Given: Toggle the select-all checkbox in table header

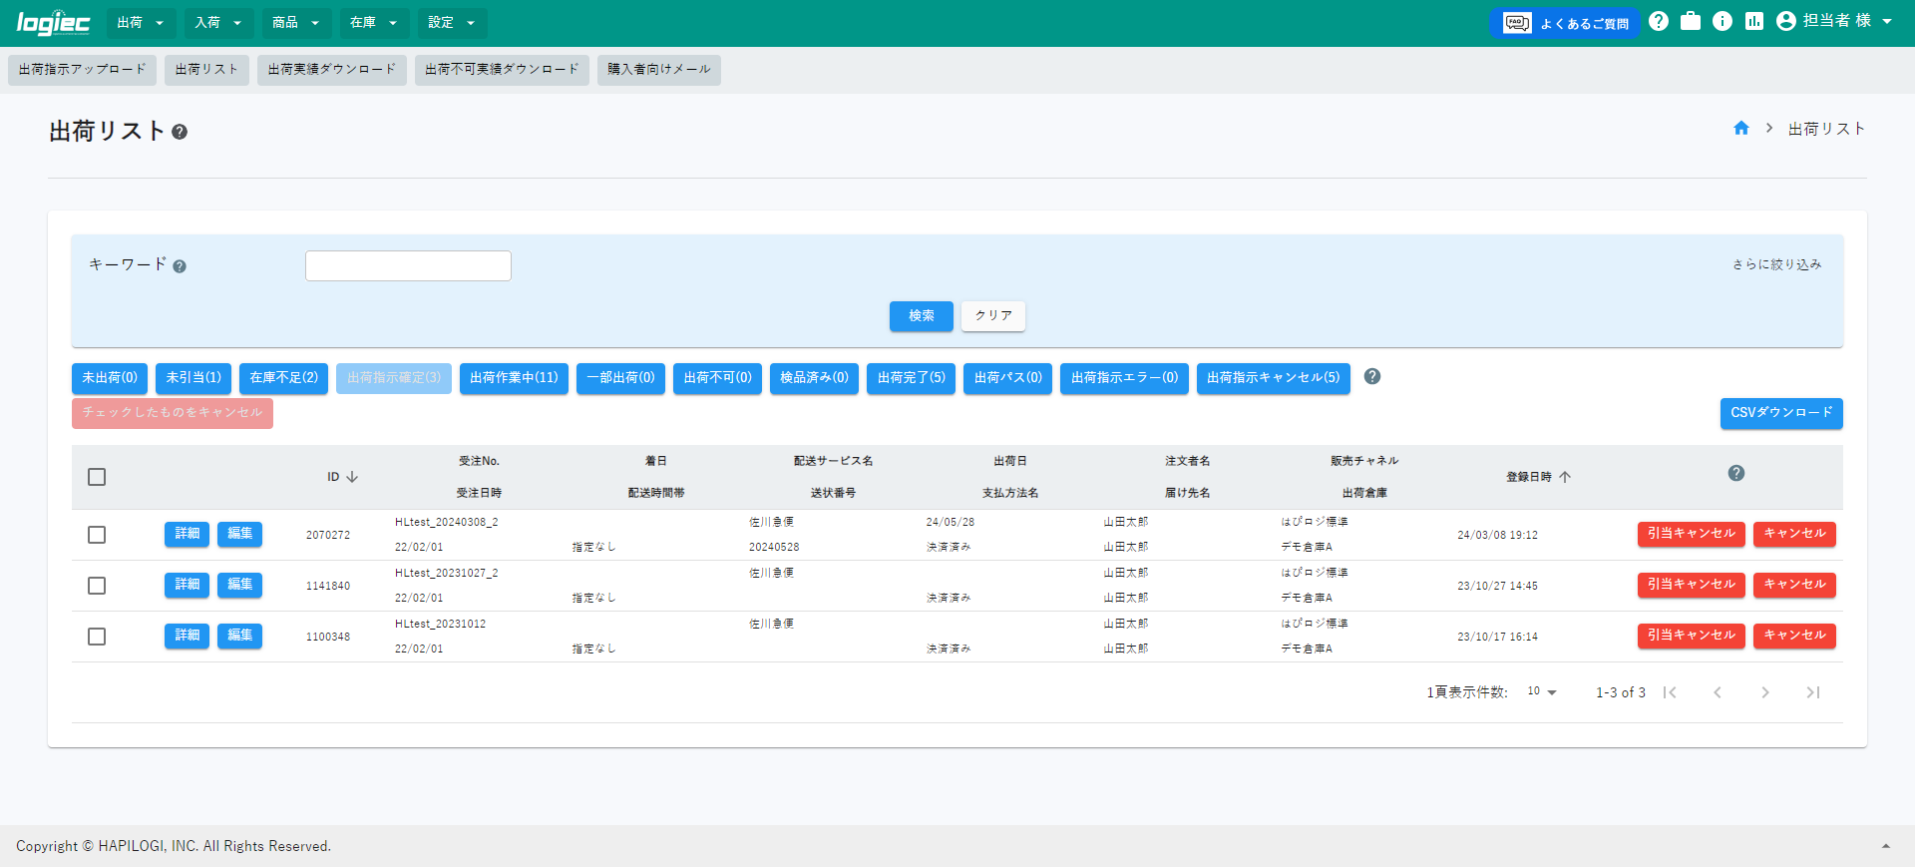Looking at the screenshot, I should 97,477.
